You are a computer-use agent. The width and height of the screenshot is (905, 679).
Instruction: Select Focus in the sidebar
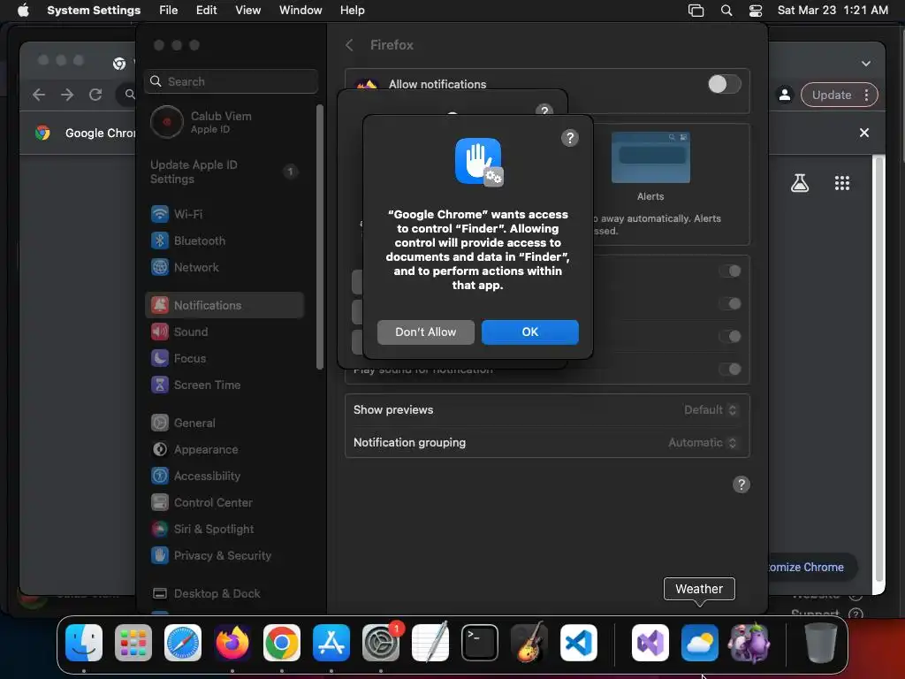[x=225, y=358]
